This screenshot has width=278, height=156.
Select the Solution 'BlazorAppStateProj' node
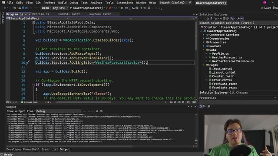[x=239, y=27]
